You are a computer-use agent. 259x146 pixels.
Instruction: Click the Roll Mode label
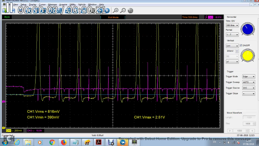(113, 17)
